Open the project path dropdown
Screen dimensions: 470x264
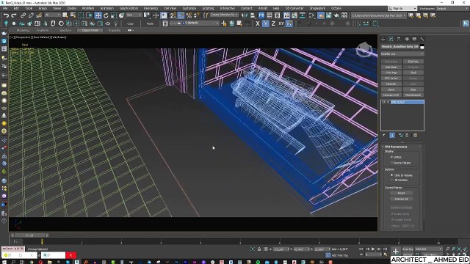379,15
